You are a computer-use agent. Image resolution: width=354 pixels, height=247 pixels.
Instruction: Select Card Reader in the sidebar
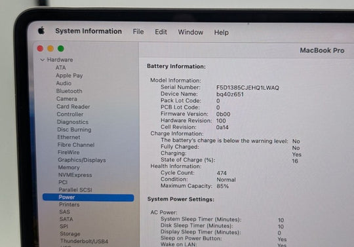point(73,107)
